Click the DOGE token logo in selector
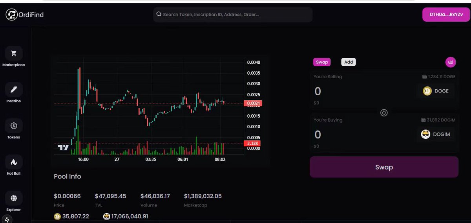The image size is (471, 223). point(427,91)
